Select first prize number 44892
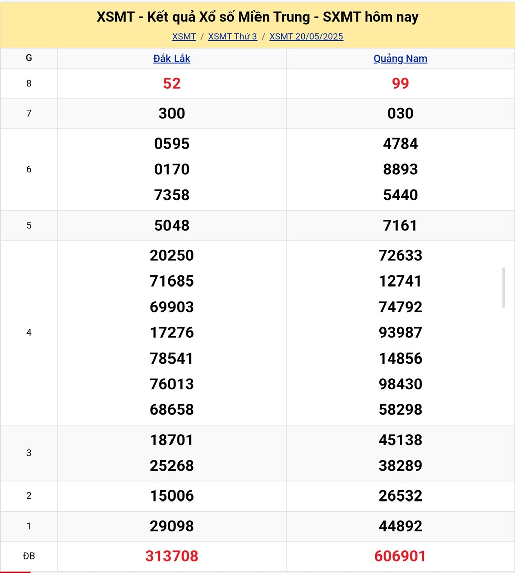Image resolution: width=515 pixels, height=573 pixels. [x=400, y=527]
